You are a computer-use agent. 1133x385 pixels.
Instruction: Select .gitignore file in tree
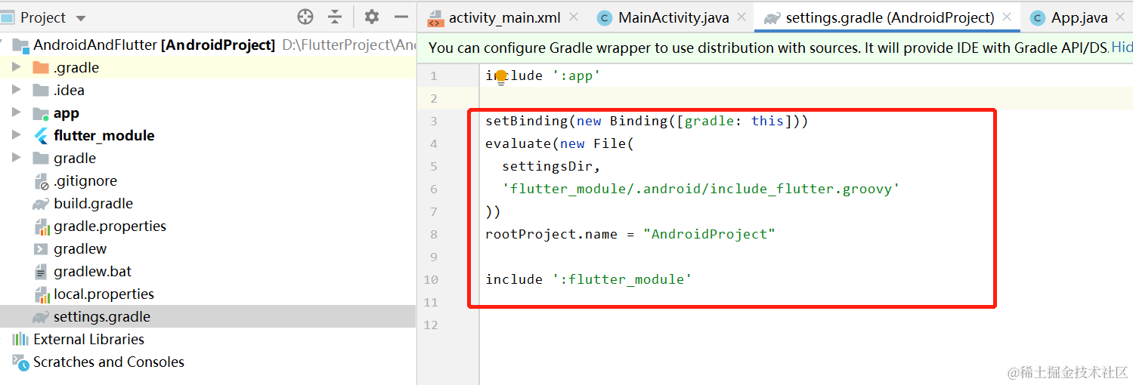[x=85, y=181]
